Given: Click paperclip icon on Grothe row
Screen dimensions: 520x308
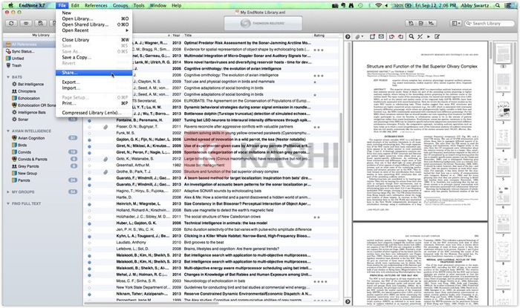Looking at the screenshot, I should pyautogui.click(x=105, y=172).
